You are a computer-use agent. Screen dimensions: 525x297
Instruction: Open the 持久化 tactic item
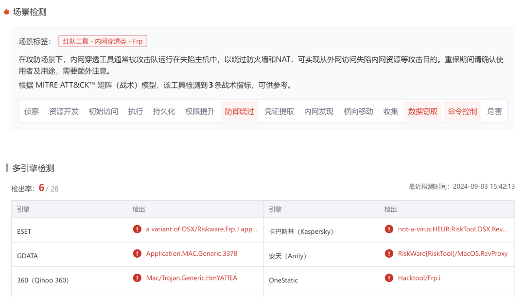[x=164, y=111]
